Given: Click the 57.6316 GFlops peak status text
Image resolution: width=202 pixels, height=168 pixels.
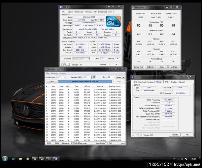Looking at the screenshot, I should [x=78, y=143].
